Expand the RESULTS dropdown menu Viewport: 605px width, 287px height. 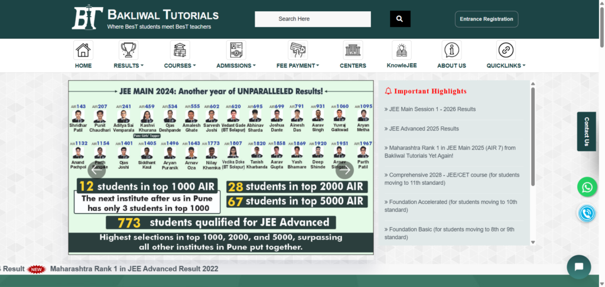[128, 66]
